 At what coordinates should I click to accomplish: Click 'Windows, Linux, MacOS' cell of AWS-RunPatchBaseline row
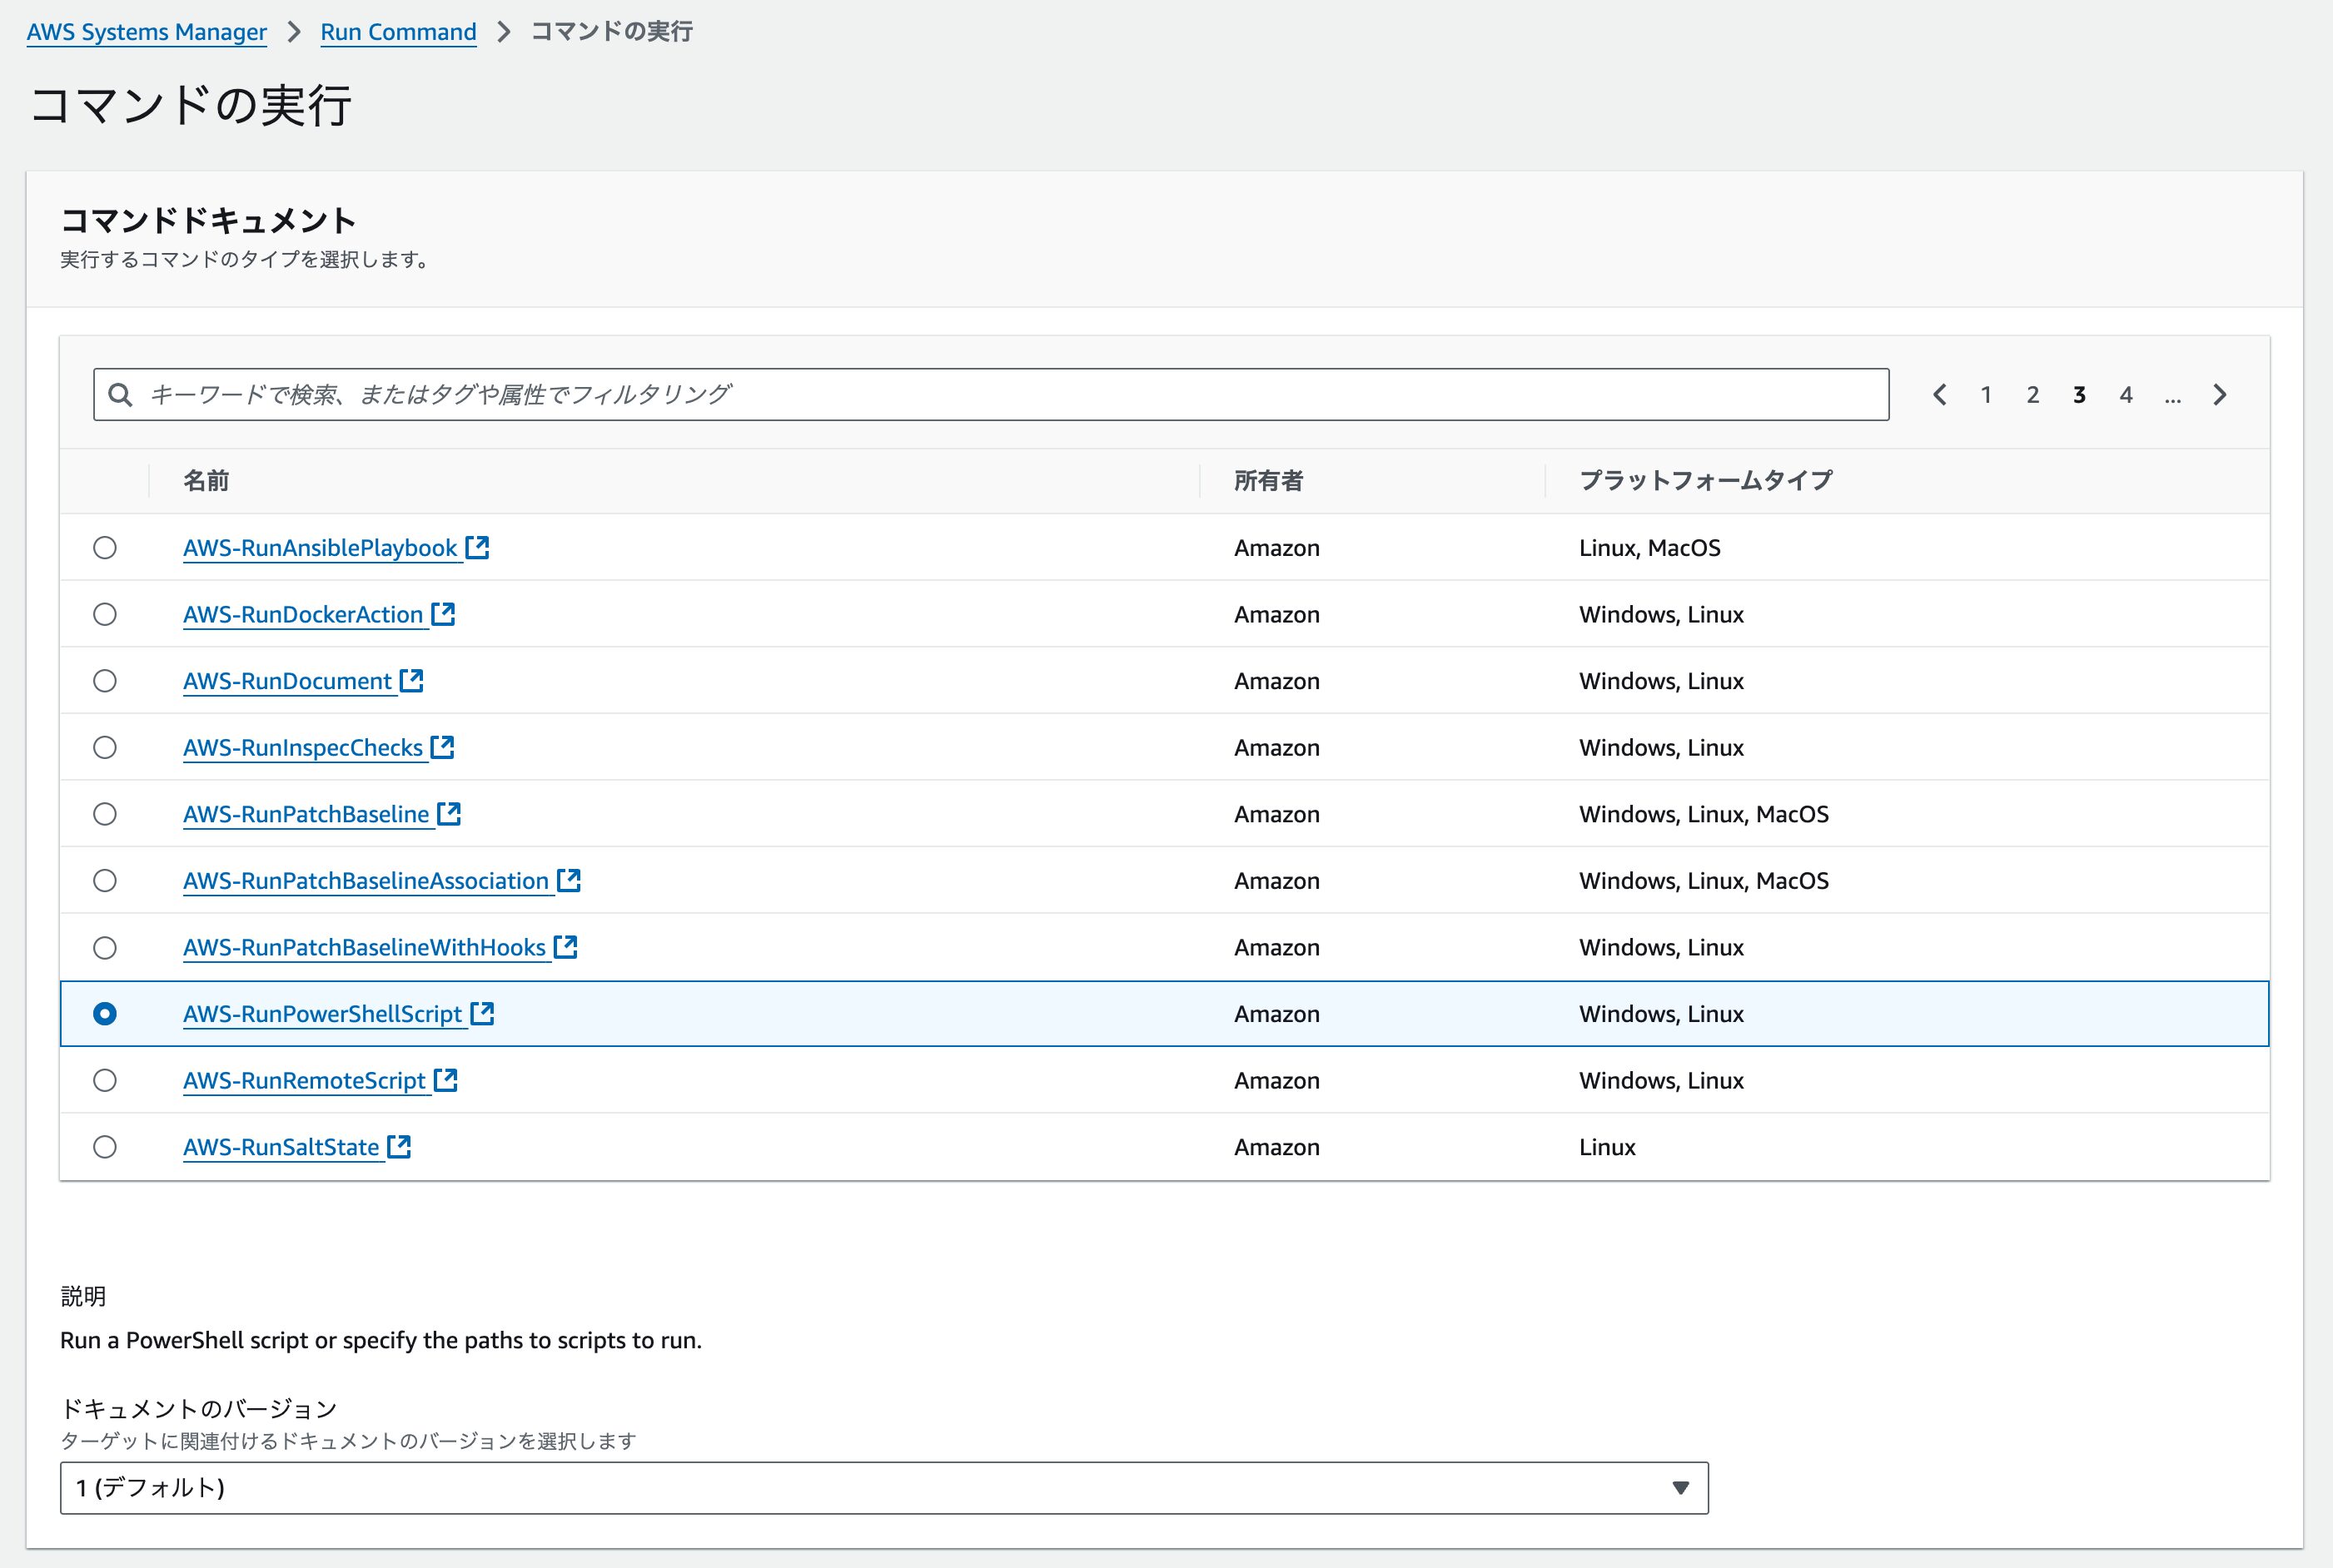coord(1704,814)
